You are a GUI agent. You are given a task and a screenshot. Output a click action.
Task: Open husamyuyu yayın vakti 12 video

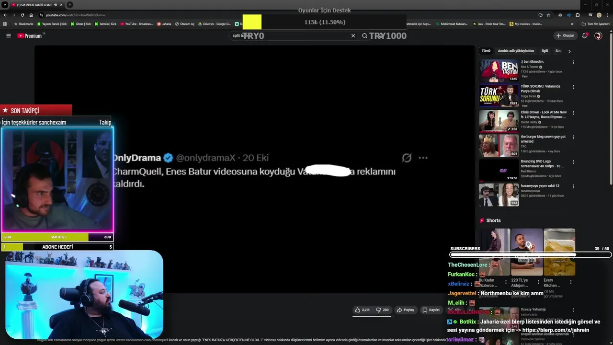[x=499, y=195]
